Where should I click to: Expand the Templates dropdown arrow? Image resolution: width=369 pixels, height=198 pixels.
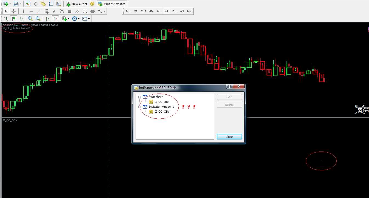point(89,19)
